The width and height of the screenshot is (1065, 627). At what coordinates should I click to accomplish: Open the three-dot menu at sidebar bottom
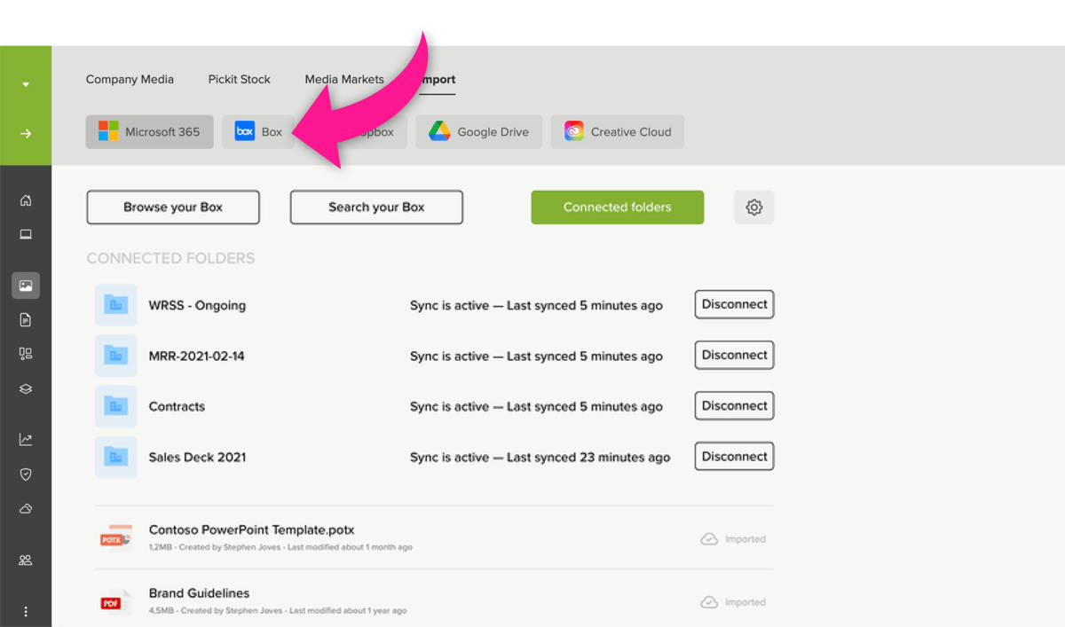pyautogui.click(x=26, y=610)
